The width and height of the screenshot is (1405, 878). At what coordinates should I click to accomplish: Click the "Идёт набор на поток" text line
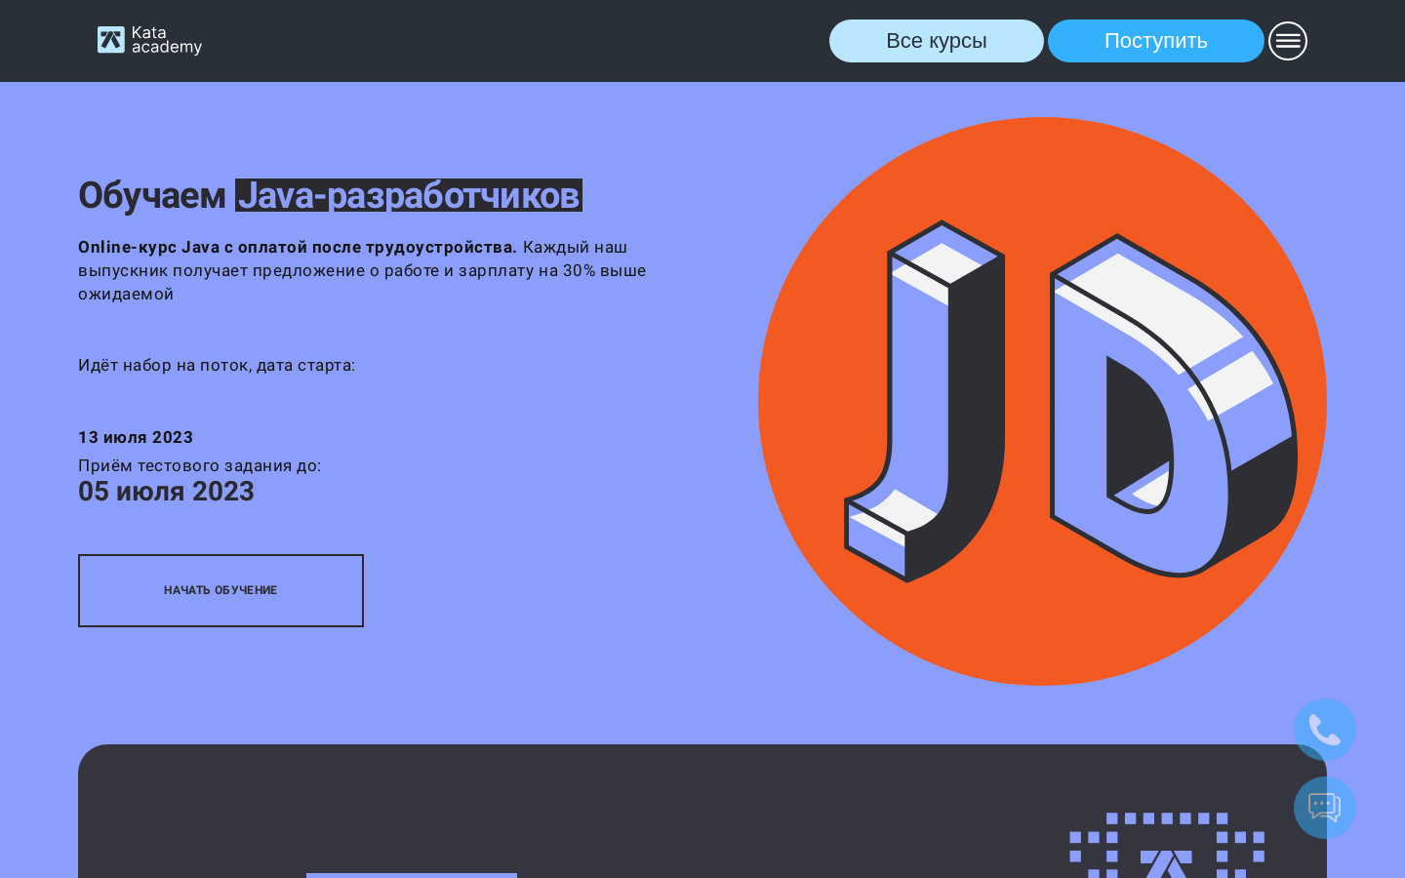tap(217, 365)
